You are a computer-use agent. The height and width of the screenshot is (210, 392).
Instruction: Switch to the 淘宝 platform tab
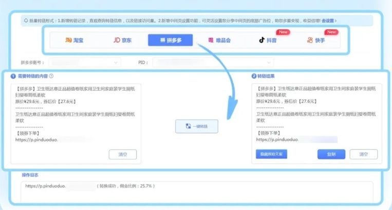click(74, 40)
